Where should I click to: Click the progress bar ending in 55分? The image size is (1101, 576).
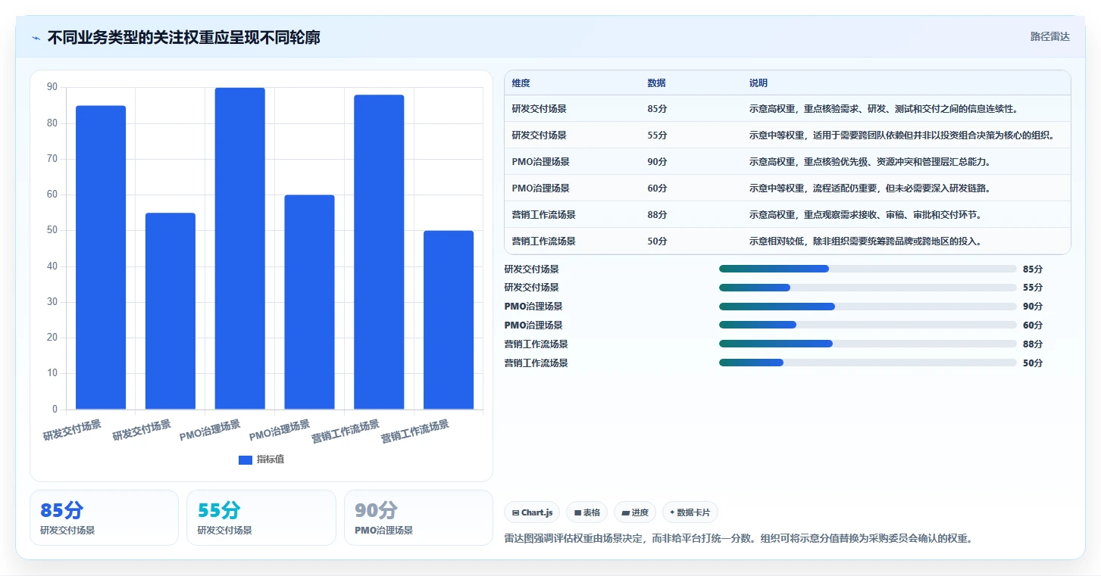(868, 288)
